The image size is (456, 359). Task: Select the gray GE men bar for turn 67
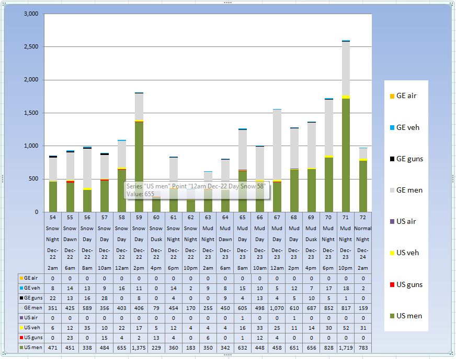click(277, 145)
